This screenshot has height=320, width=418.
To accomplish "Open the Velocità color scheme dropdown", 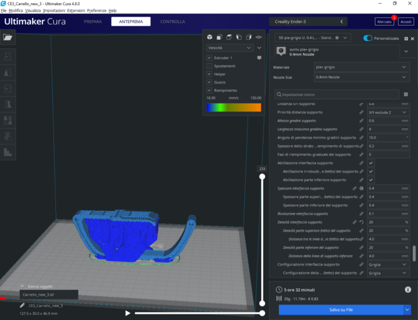I will click(x=230, y=47).
